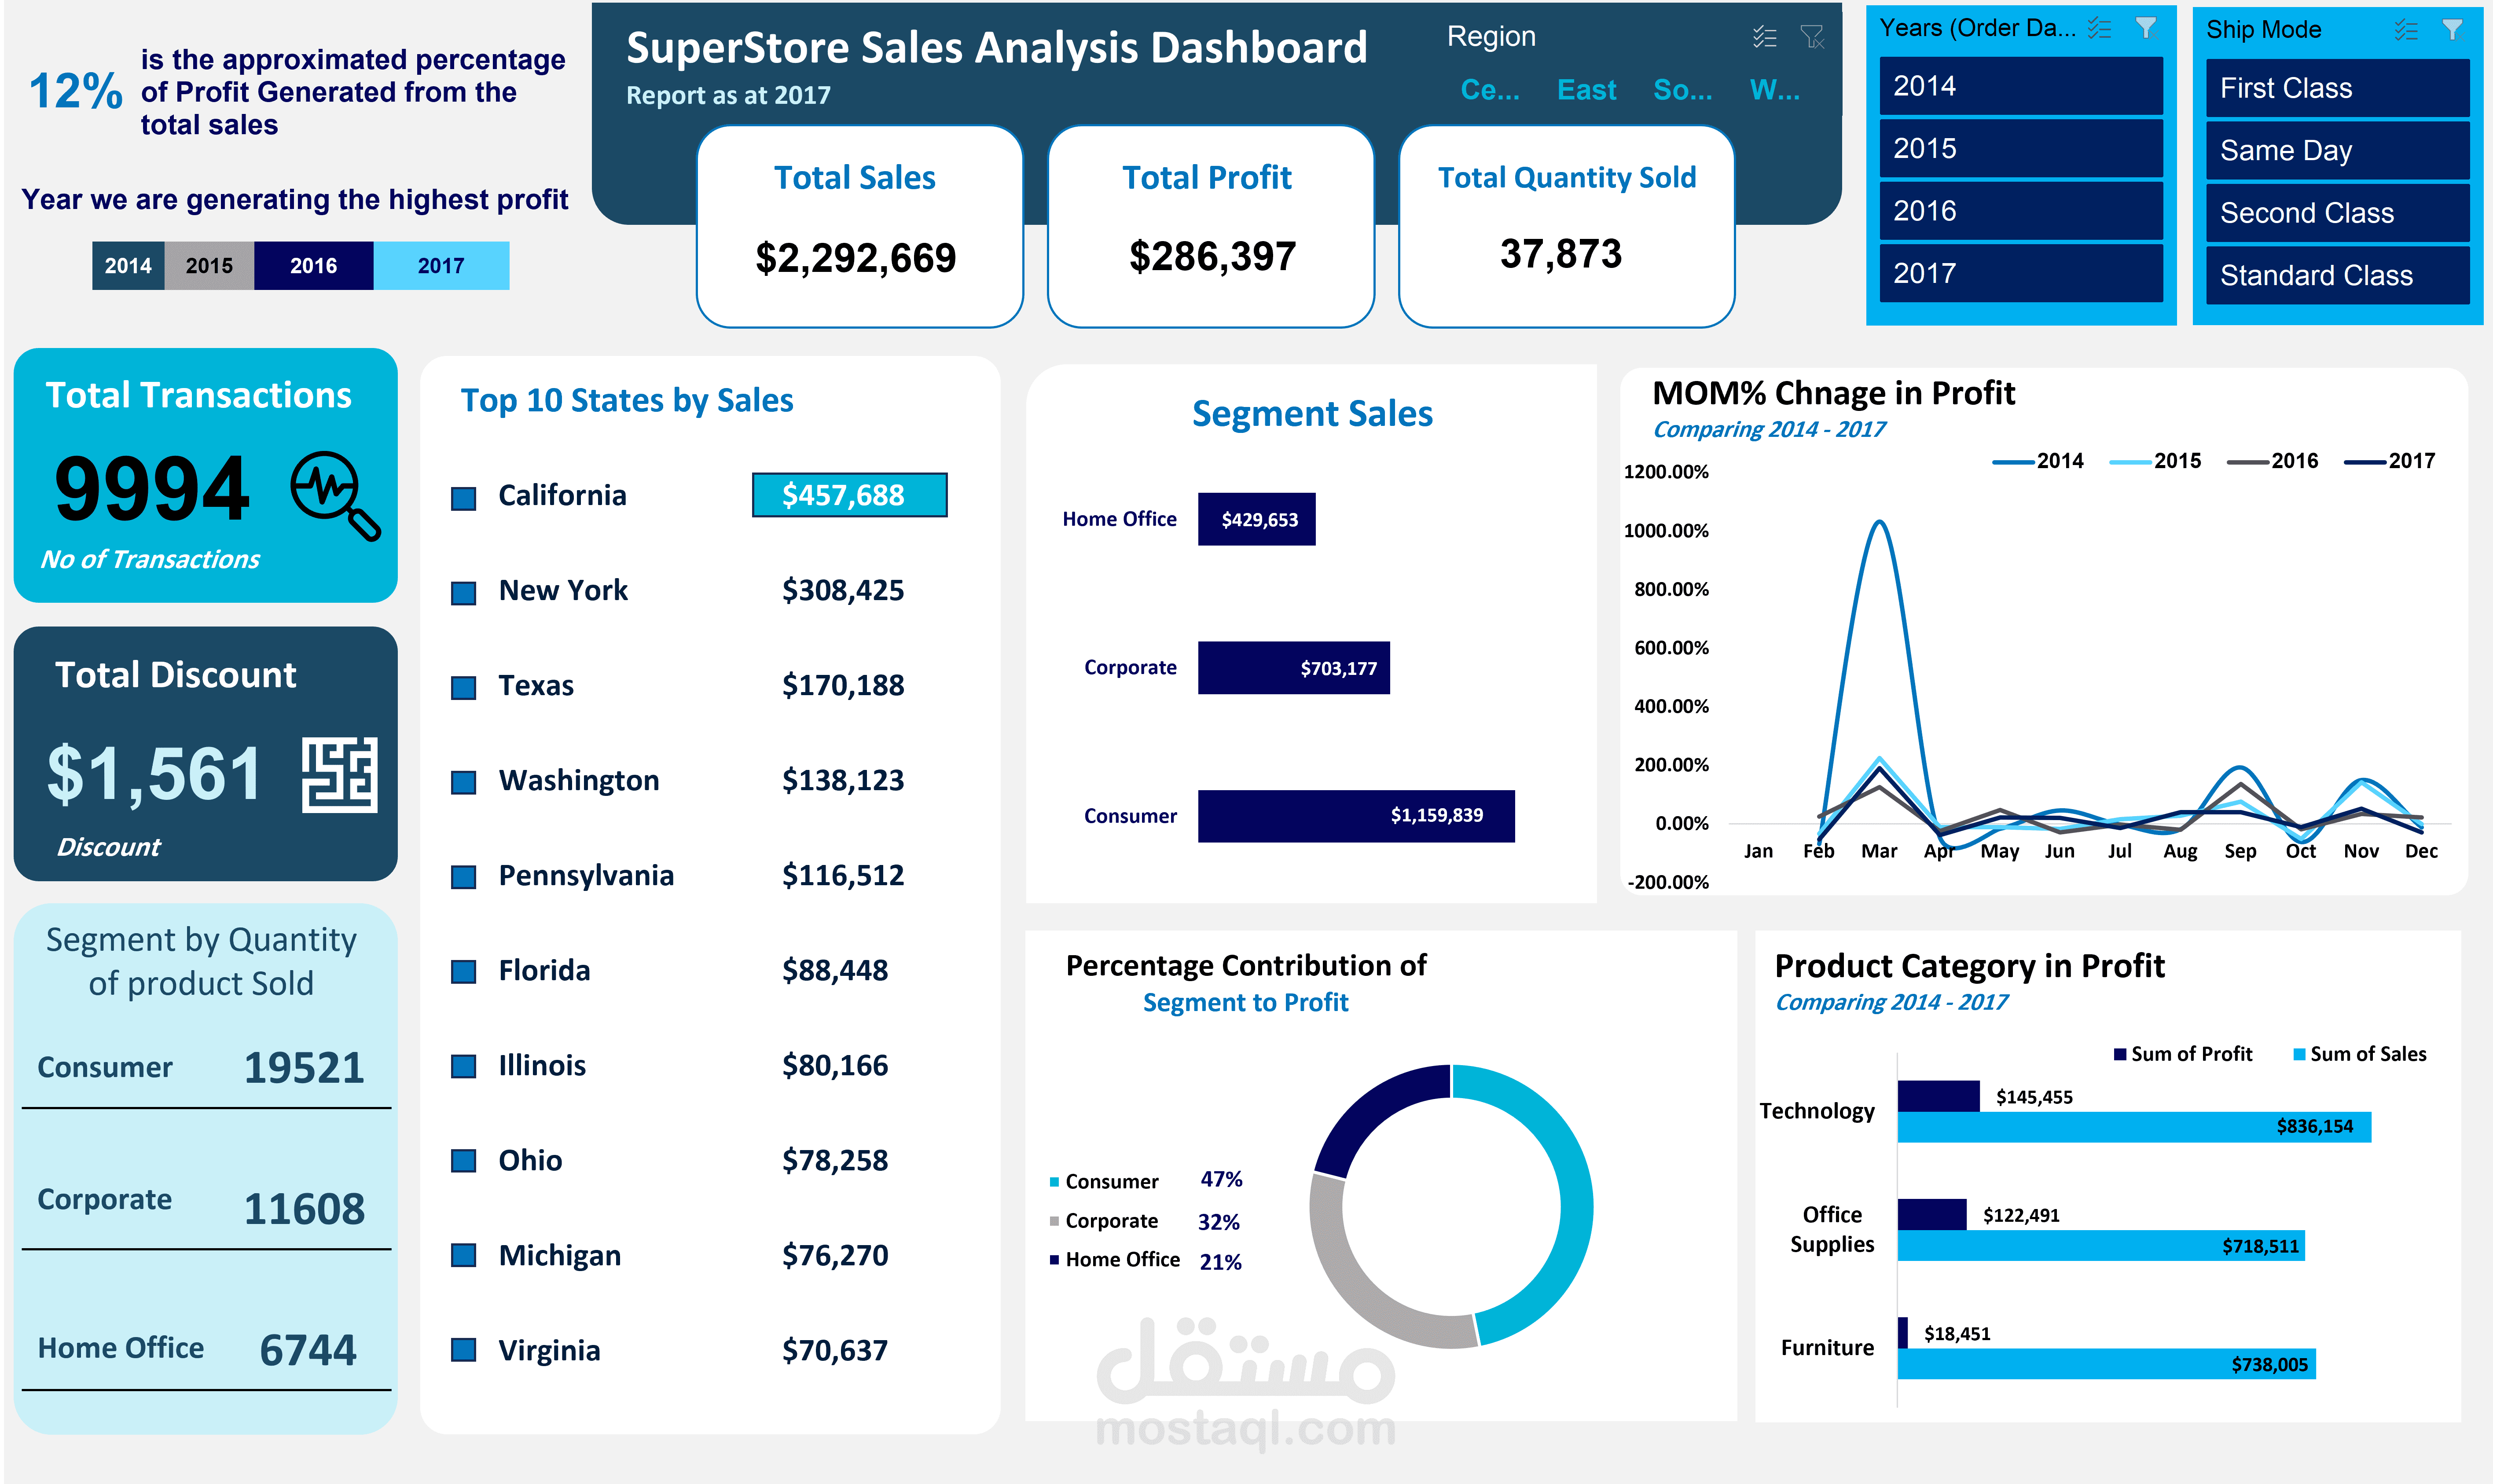Select the Consumer sales bar $1,159,839
2493x1484 pixels.
pyautogui.click(x=1356, y=816)
